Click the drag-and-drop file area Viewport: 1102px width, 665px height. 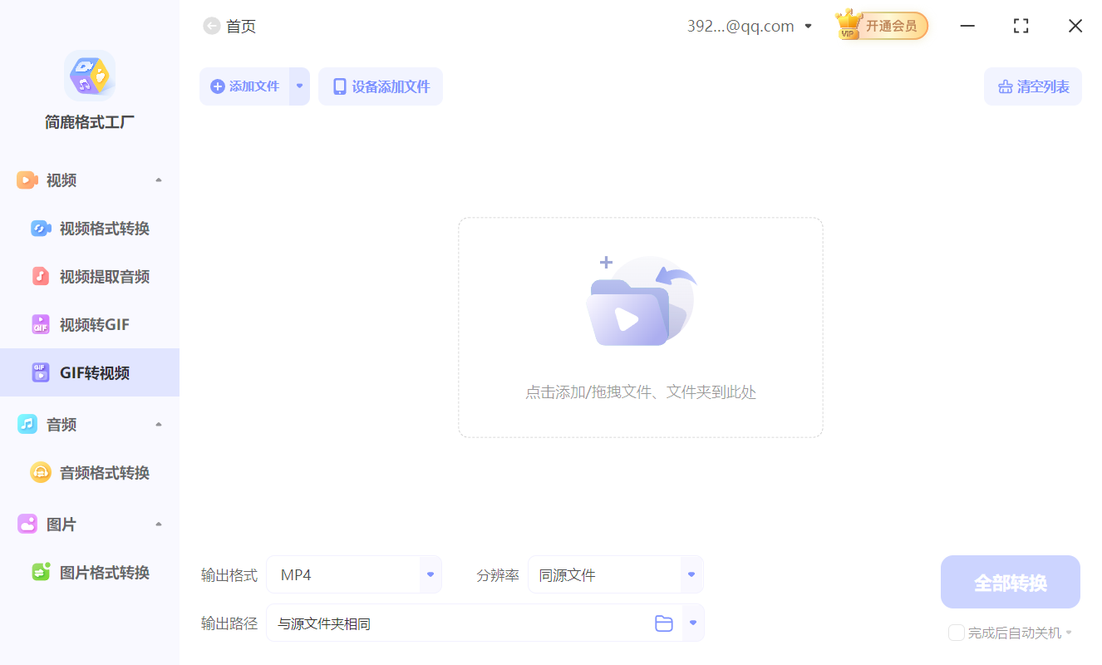click(x=640, y=328)
